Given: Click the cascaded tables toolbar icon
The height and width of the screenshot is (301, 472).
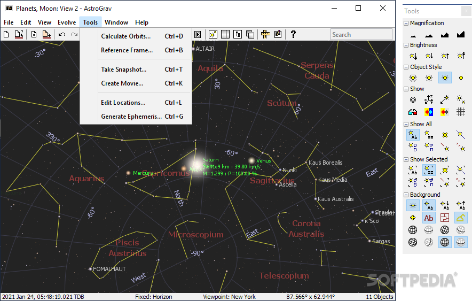Looking at the screenshot, I should [250, 34].
